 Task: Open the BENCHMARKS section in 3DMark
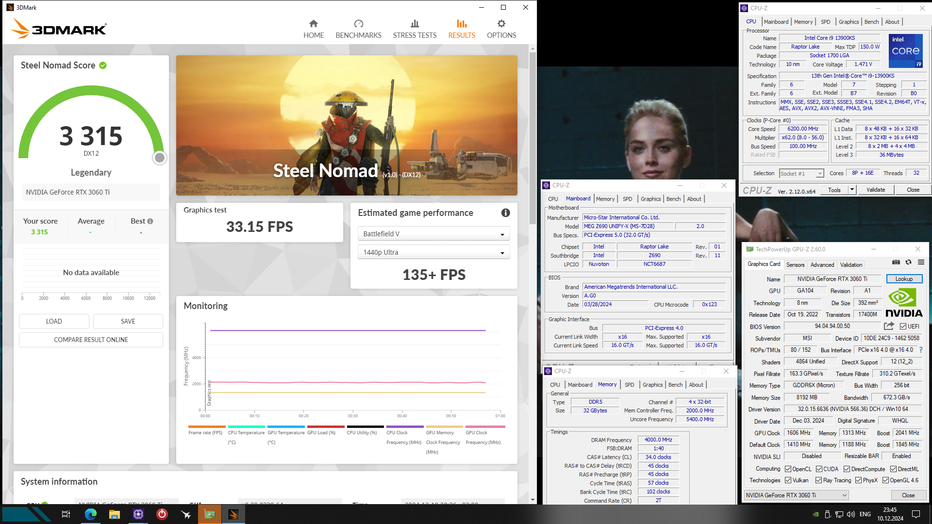click(358, 29)
